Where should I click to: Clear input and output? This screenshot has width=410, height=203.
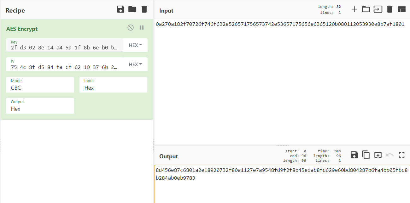pos(389,9)
